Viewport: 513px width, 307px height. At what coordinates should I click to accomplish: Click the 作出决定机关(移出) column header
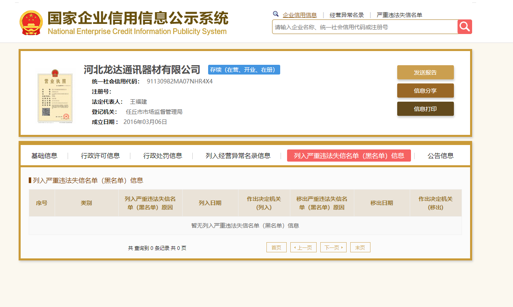point(436,203)
